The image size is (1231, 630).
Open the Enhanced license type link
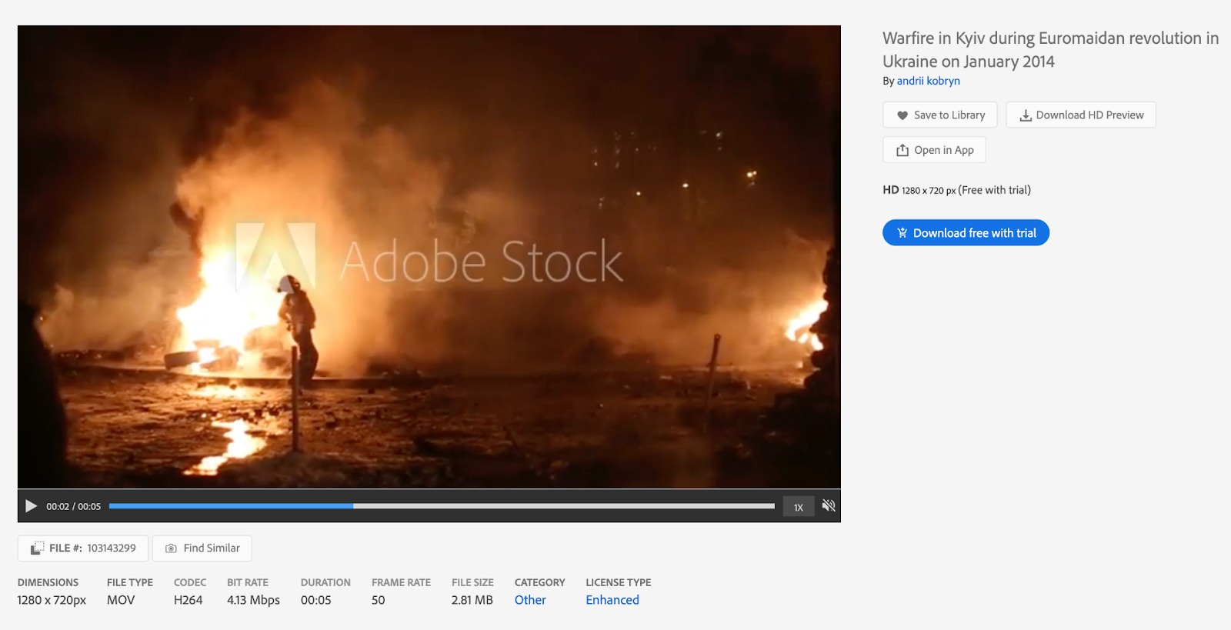pos(612,600)
